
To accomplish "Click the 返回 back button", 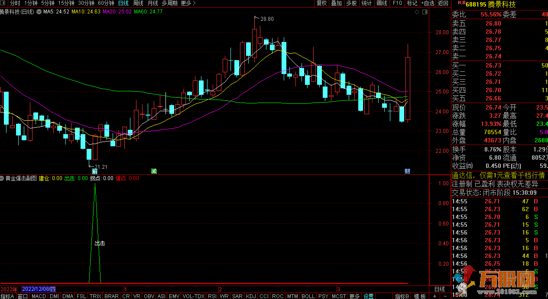I will (443, 3).
